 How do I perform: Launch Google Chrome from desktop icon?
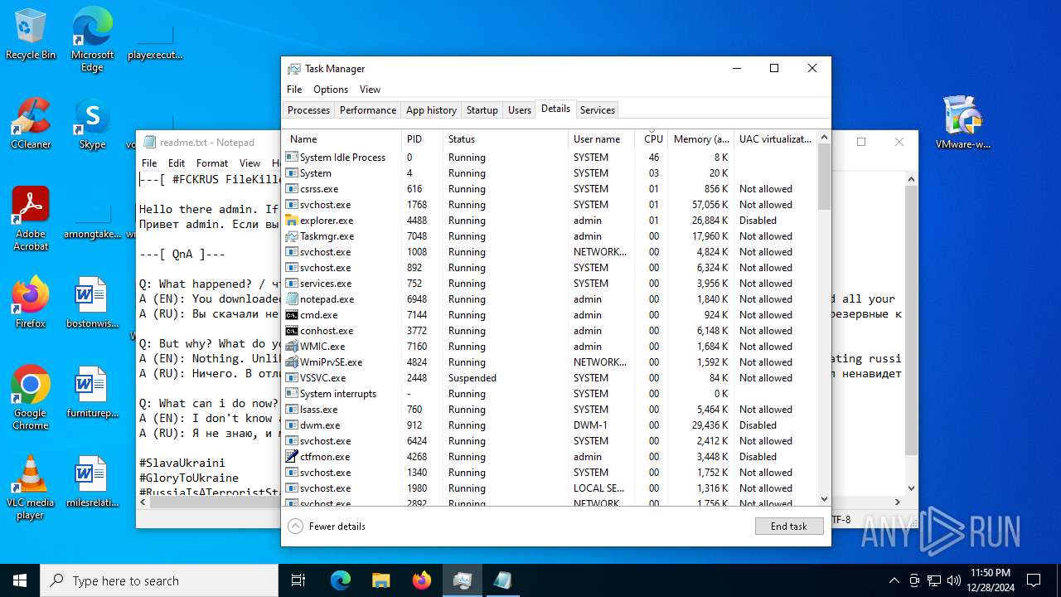(31, 398)
